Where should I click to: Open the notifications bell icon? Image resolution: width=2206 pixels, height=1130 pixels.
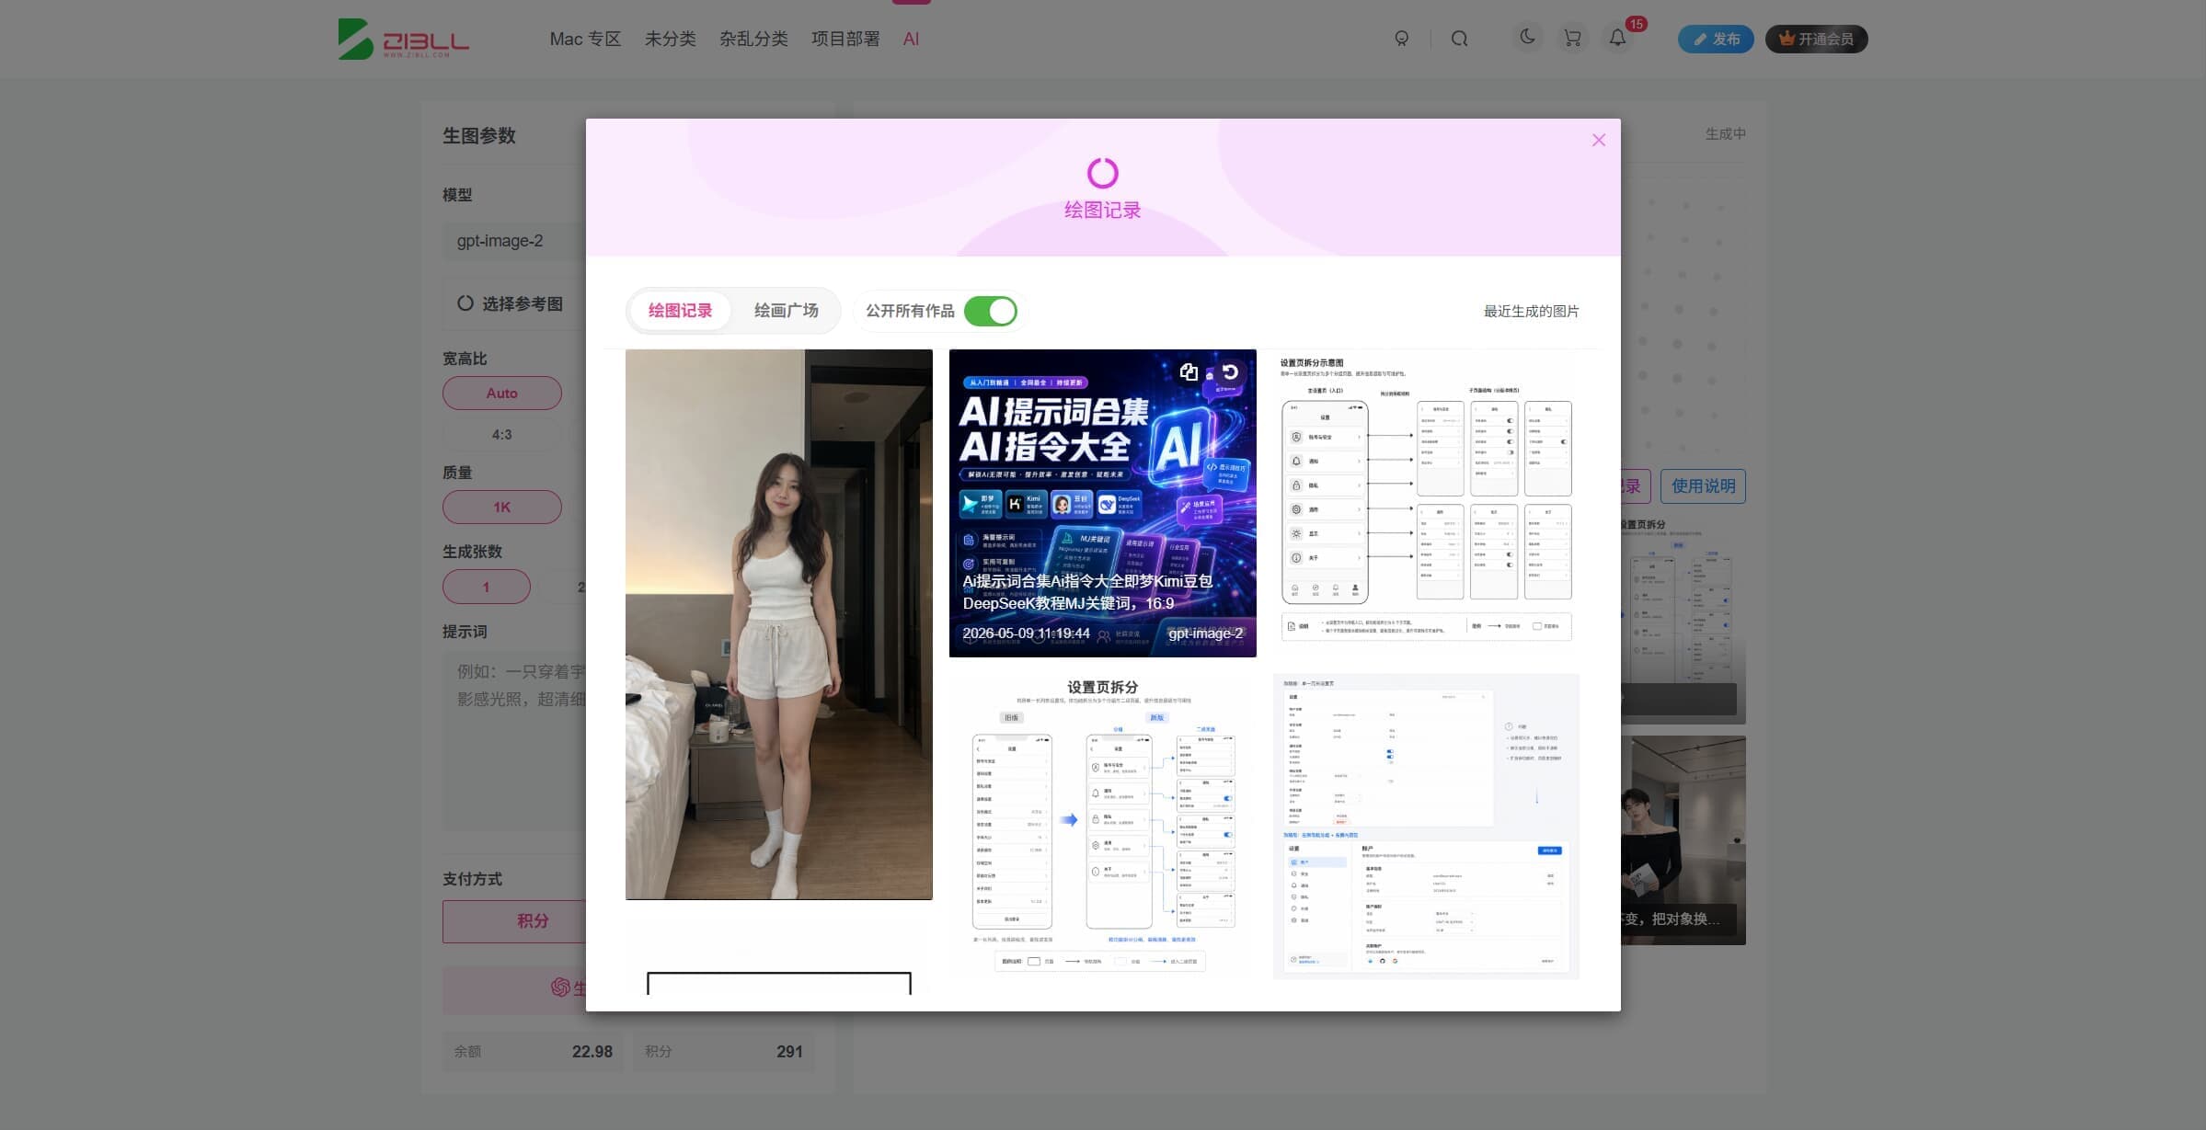pyautogui.click(x=1617, y=39)
